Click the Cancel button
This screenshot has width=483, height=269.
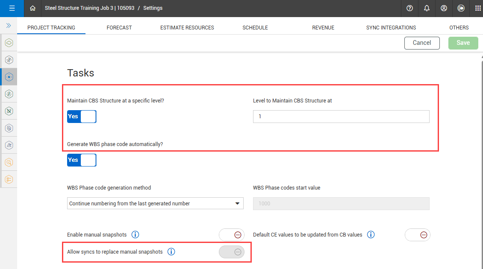(422, 43)
